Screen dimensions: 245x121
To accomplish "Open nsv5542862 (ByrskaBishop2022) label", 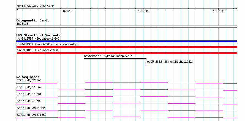I will pos(169,62).
